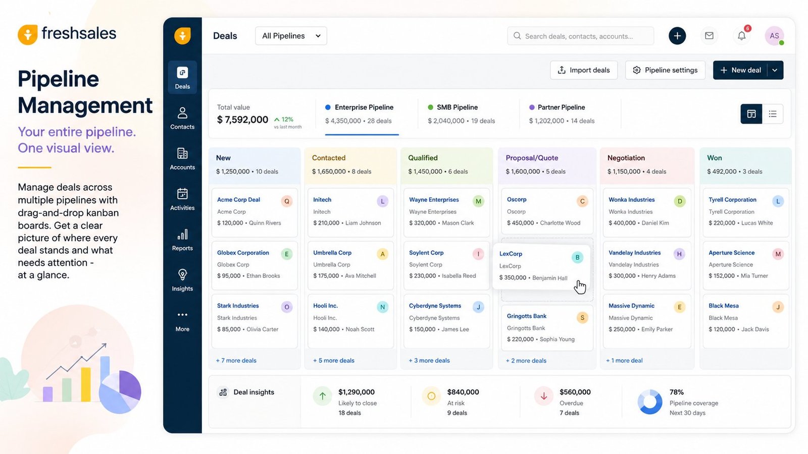Click the Contacted stage column header
This screenshot has height=454, width=808.
350,165
